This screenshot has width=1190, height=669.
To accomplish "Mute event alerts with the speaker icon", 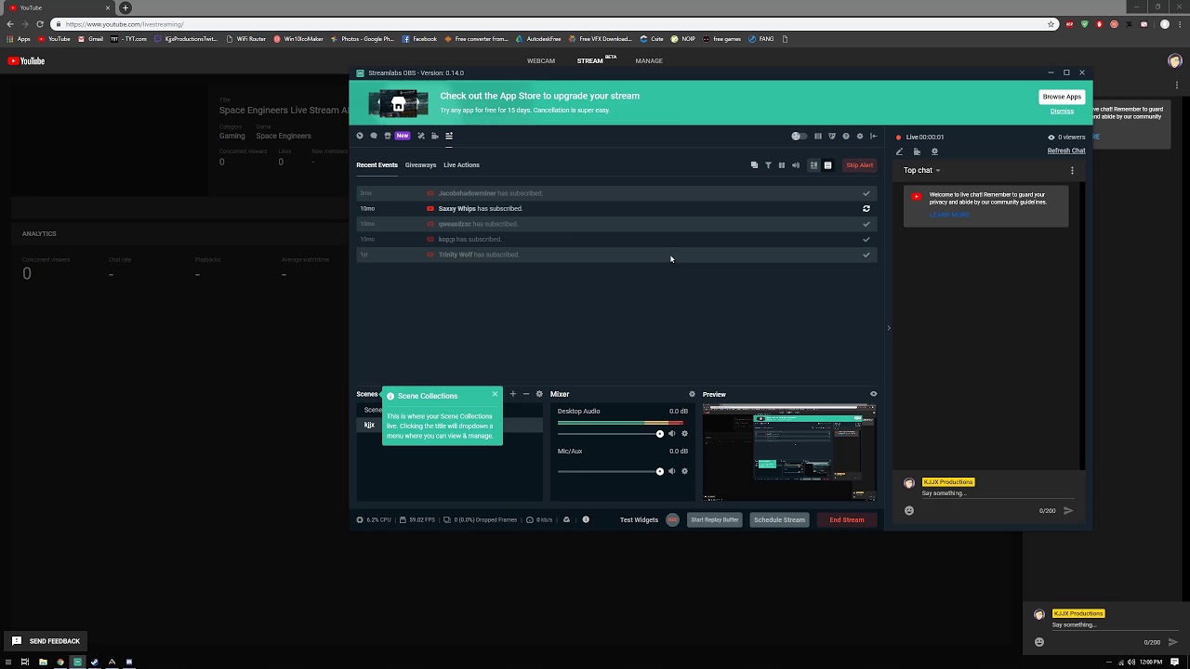I will point(795,165).
